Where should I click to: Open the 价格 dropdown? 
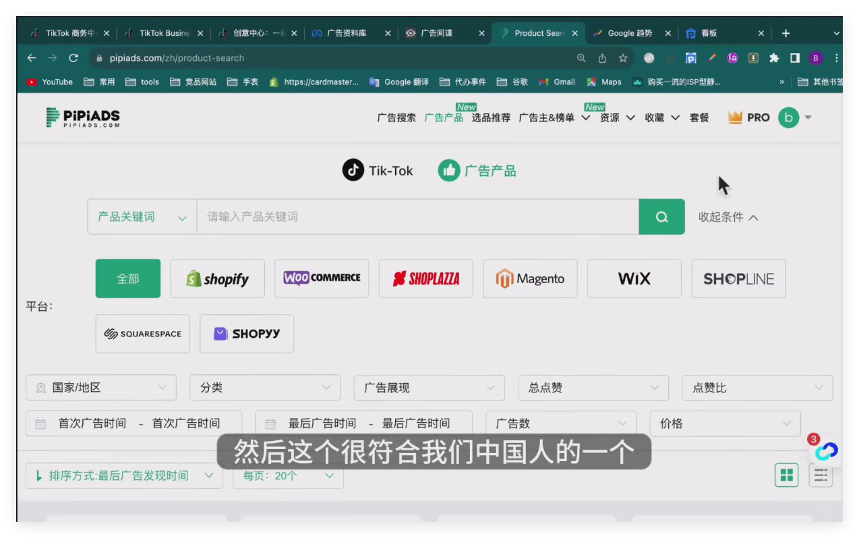(x=725, y=423)
